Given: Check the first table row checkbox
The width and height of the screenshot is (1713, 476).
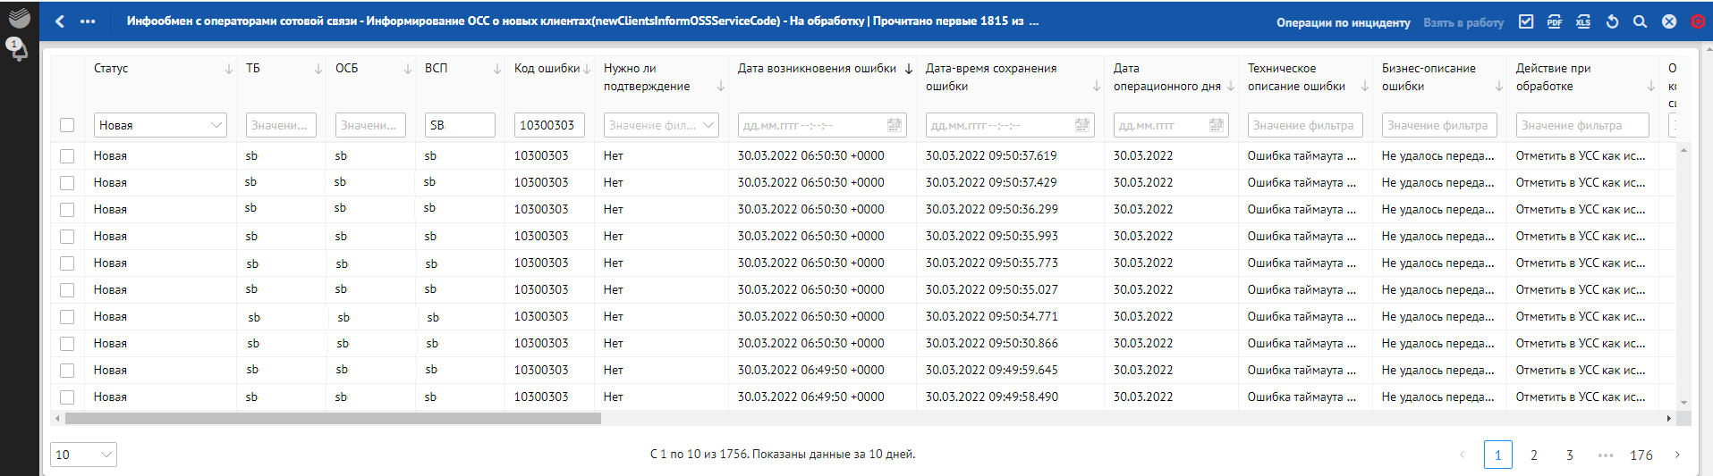Looking at the screenshot, I should pyautogui.click(x=67, y=156).
